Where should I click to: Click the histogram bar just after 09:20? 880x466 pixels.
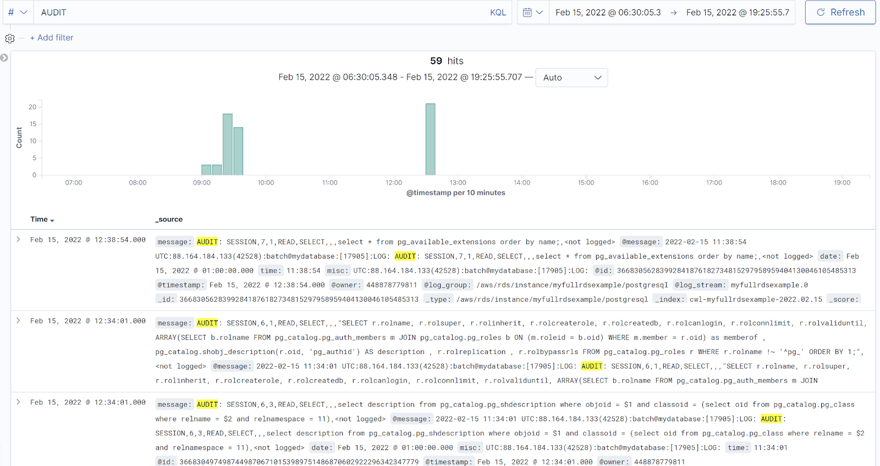pyautogui.click(x=227, y=144)
